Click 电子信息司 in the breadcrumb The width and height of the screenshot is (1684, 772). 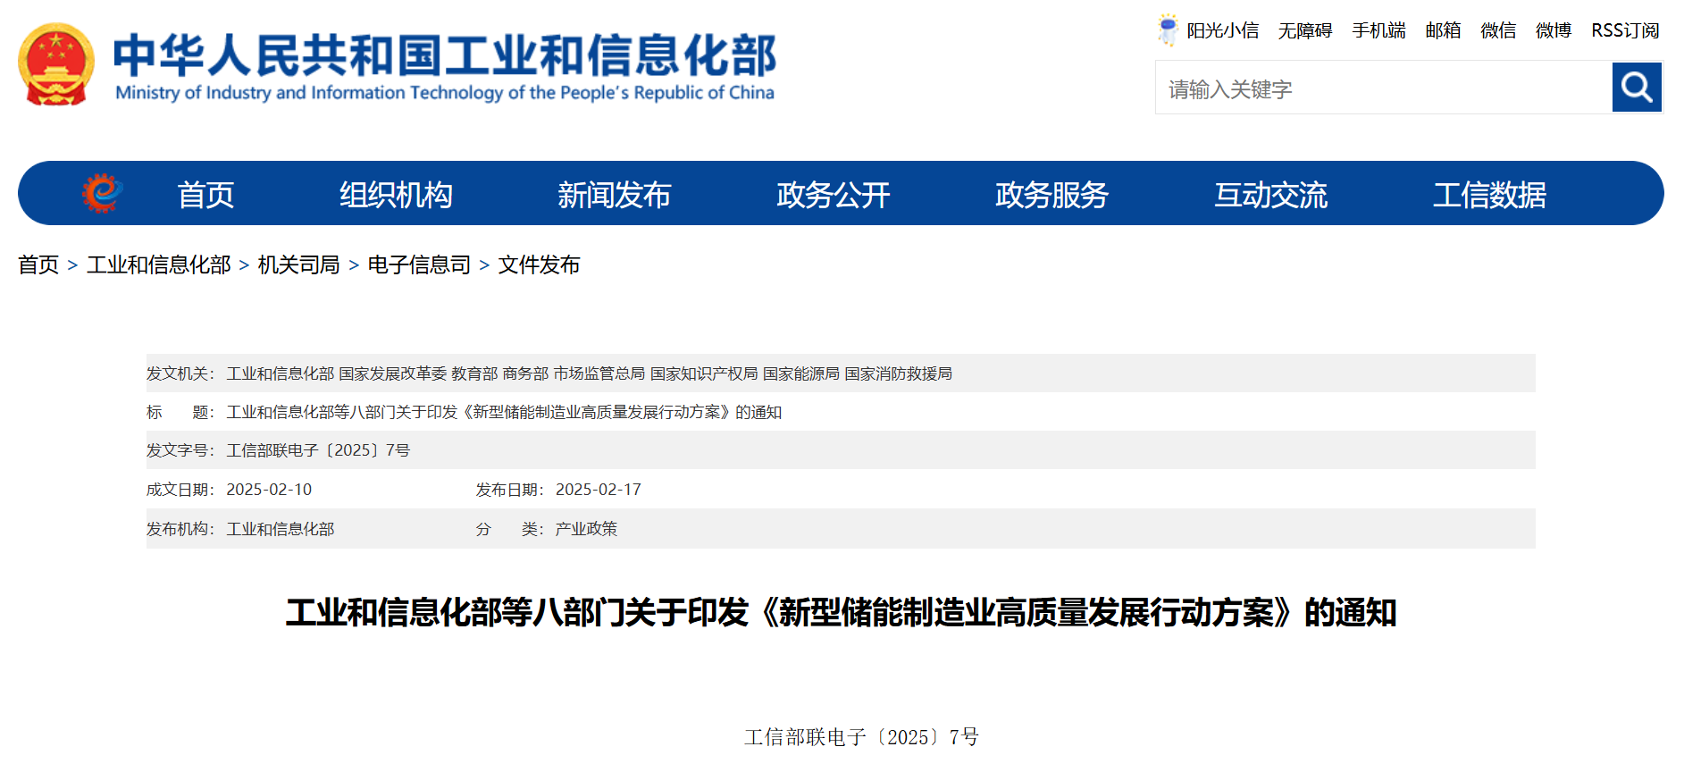click(419, 265)
